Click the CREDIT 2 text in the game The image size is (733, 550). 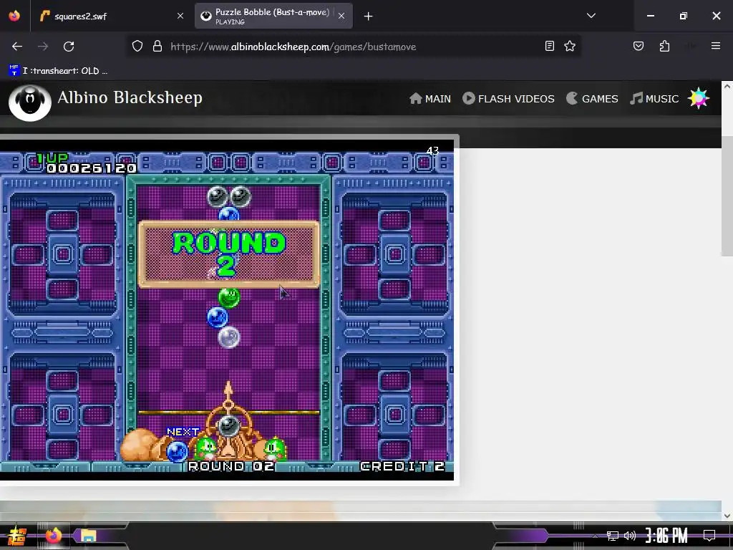[x=402, y=465]
